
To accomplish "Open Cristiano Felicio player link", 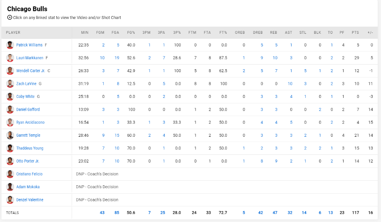I will tap(29, 174).
